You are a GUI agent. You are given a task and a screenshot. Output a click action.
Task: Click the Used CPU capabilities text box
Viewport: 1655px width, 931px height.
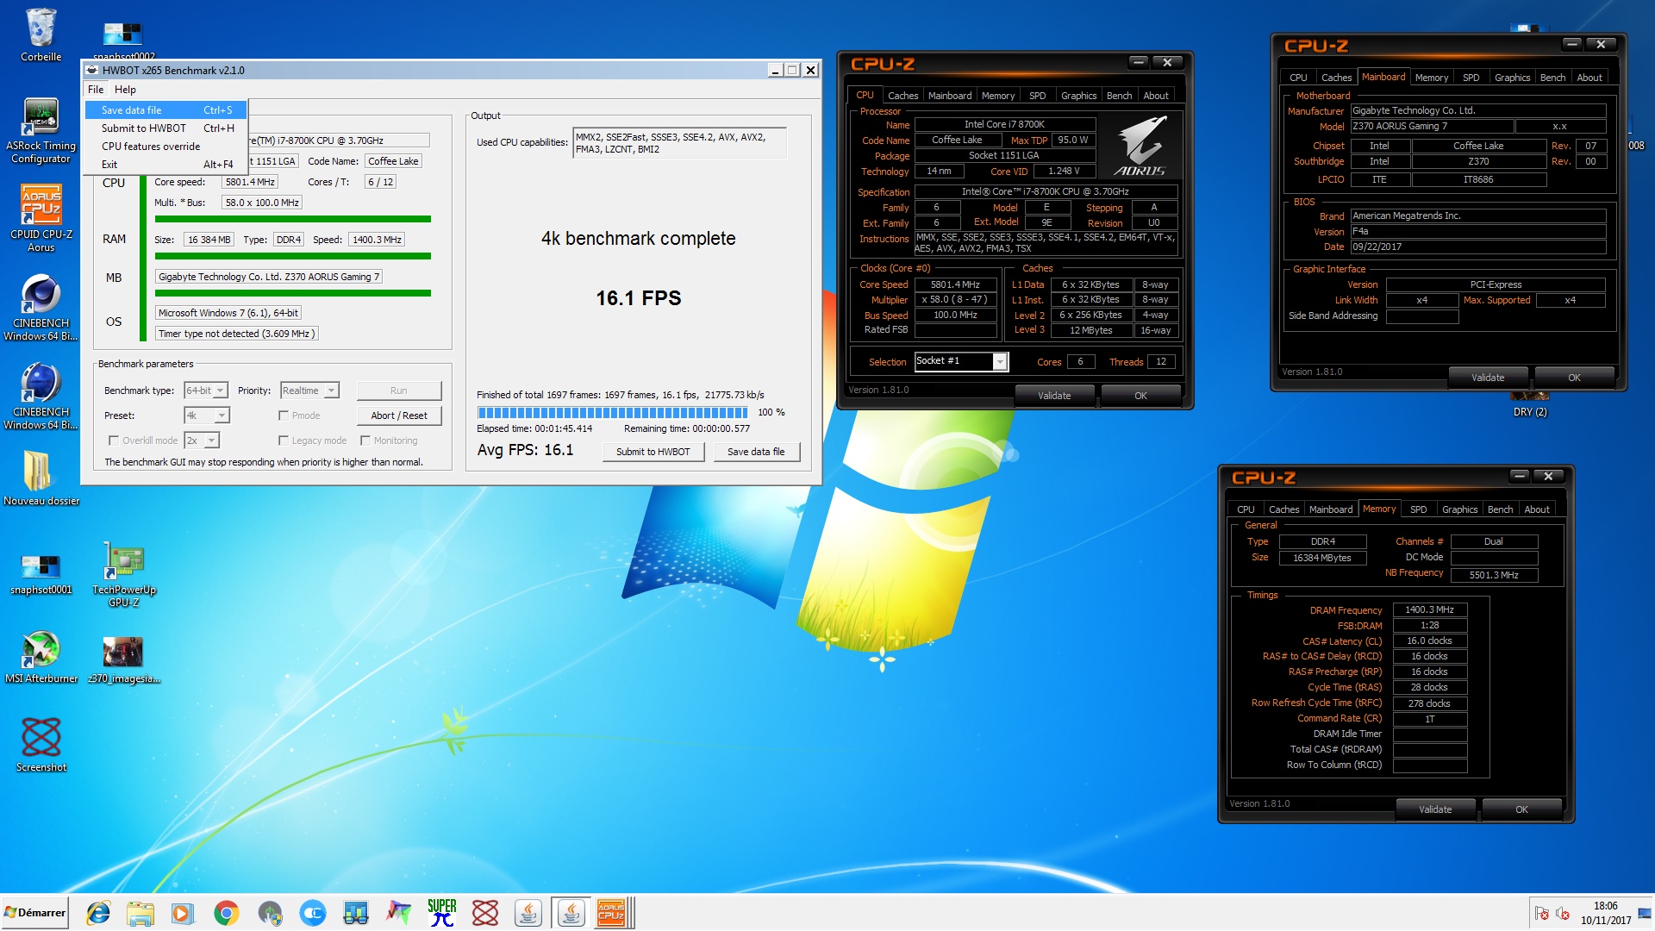[680, 143]
